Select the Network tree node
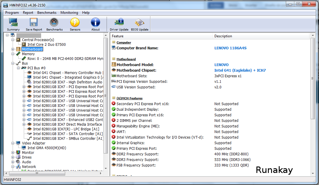319x185 pixels. coord(29,166)
